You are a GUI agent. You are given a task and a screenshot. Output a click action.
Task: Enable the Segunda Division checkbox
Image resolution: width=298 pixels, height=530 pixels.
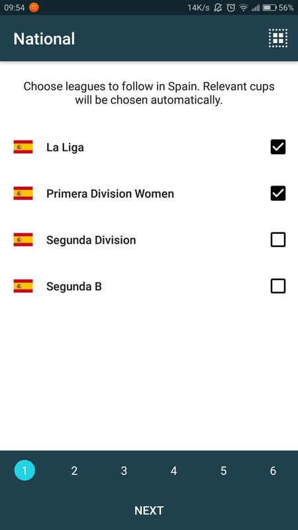pos(278,240)
